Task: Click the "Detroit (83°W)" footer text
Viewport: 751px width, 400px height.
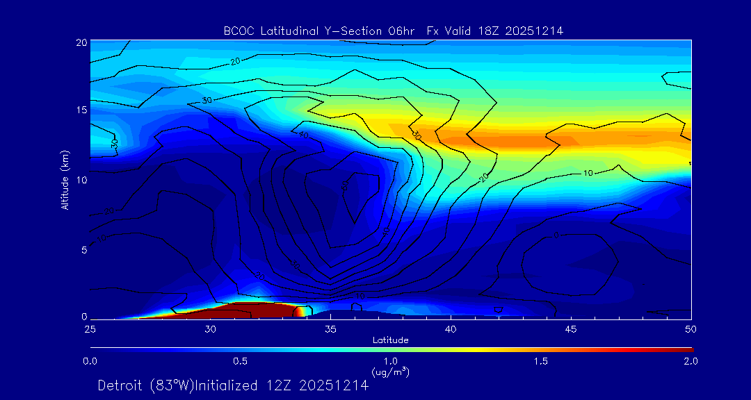Action: click(146, 385)
